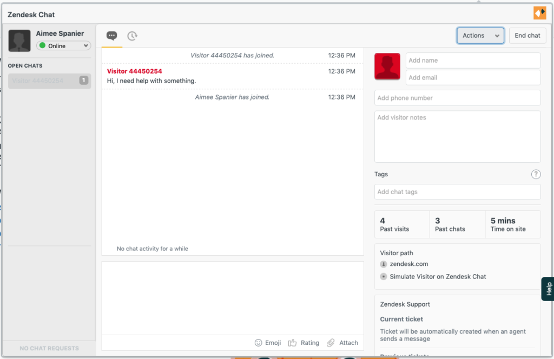554x359 pixels.
Task: Click the green Online status indicator dot
Action: point(42,45)
